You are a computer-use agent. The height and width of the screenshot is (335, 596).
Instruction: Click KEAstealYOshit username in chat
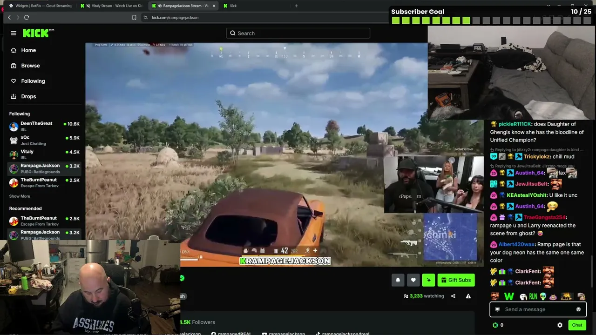tap(527, 195)
